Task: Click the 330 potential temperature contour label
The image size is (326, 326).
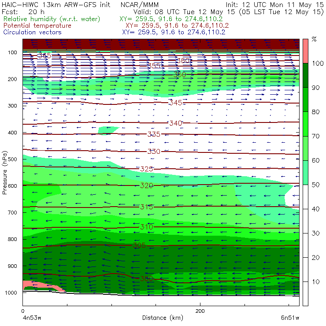Action: (x=154, y=152)
